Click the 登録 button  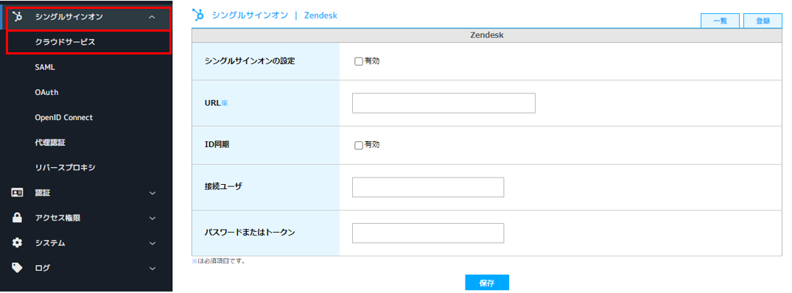763,21
